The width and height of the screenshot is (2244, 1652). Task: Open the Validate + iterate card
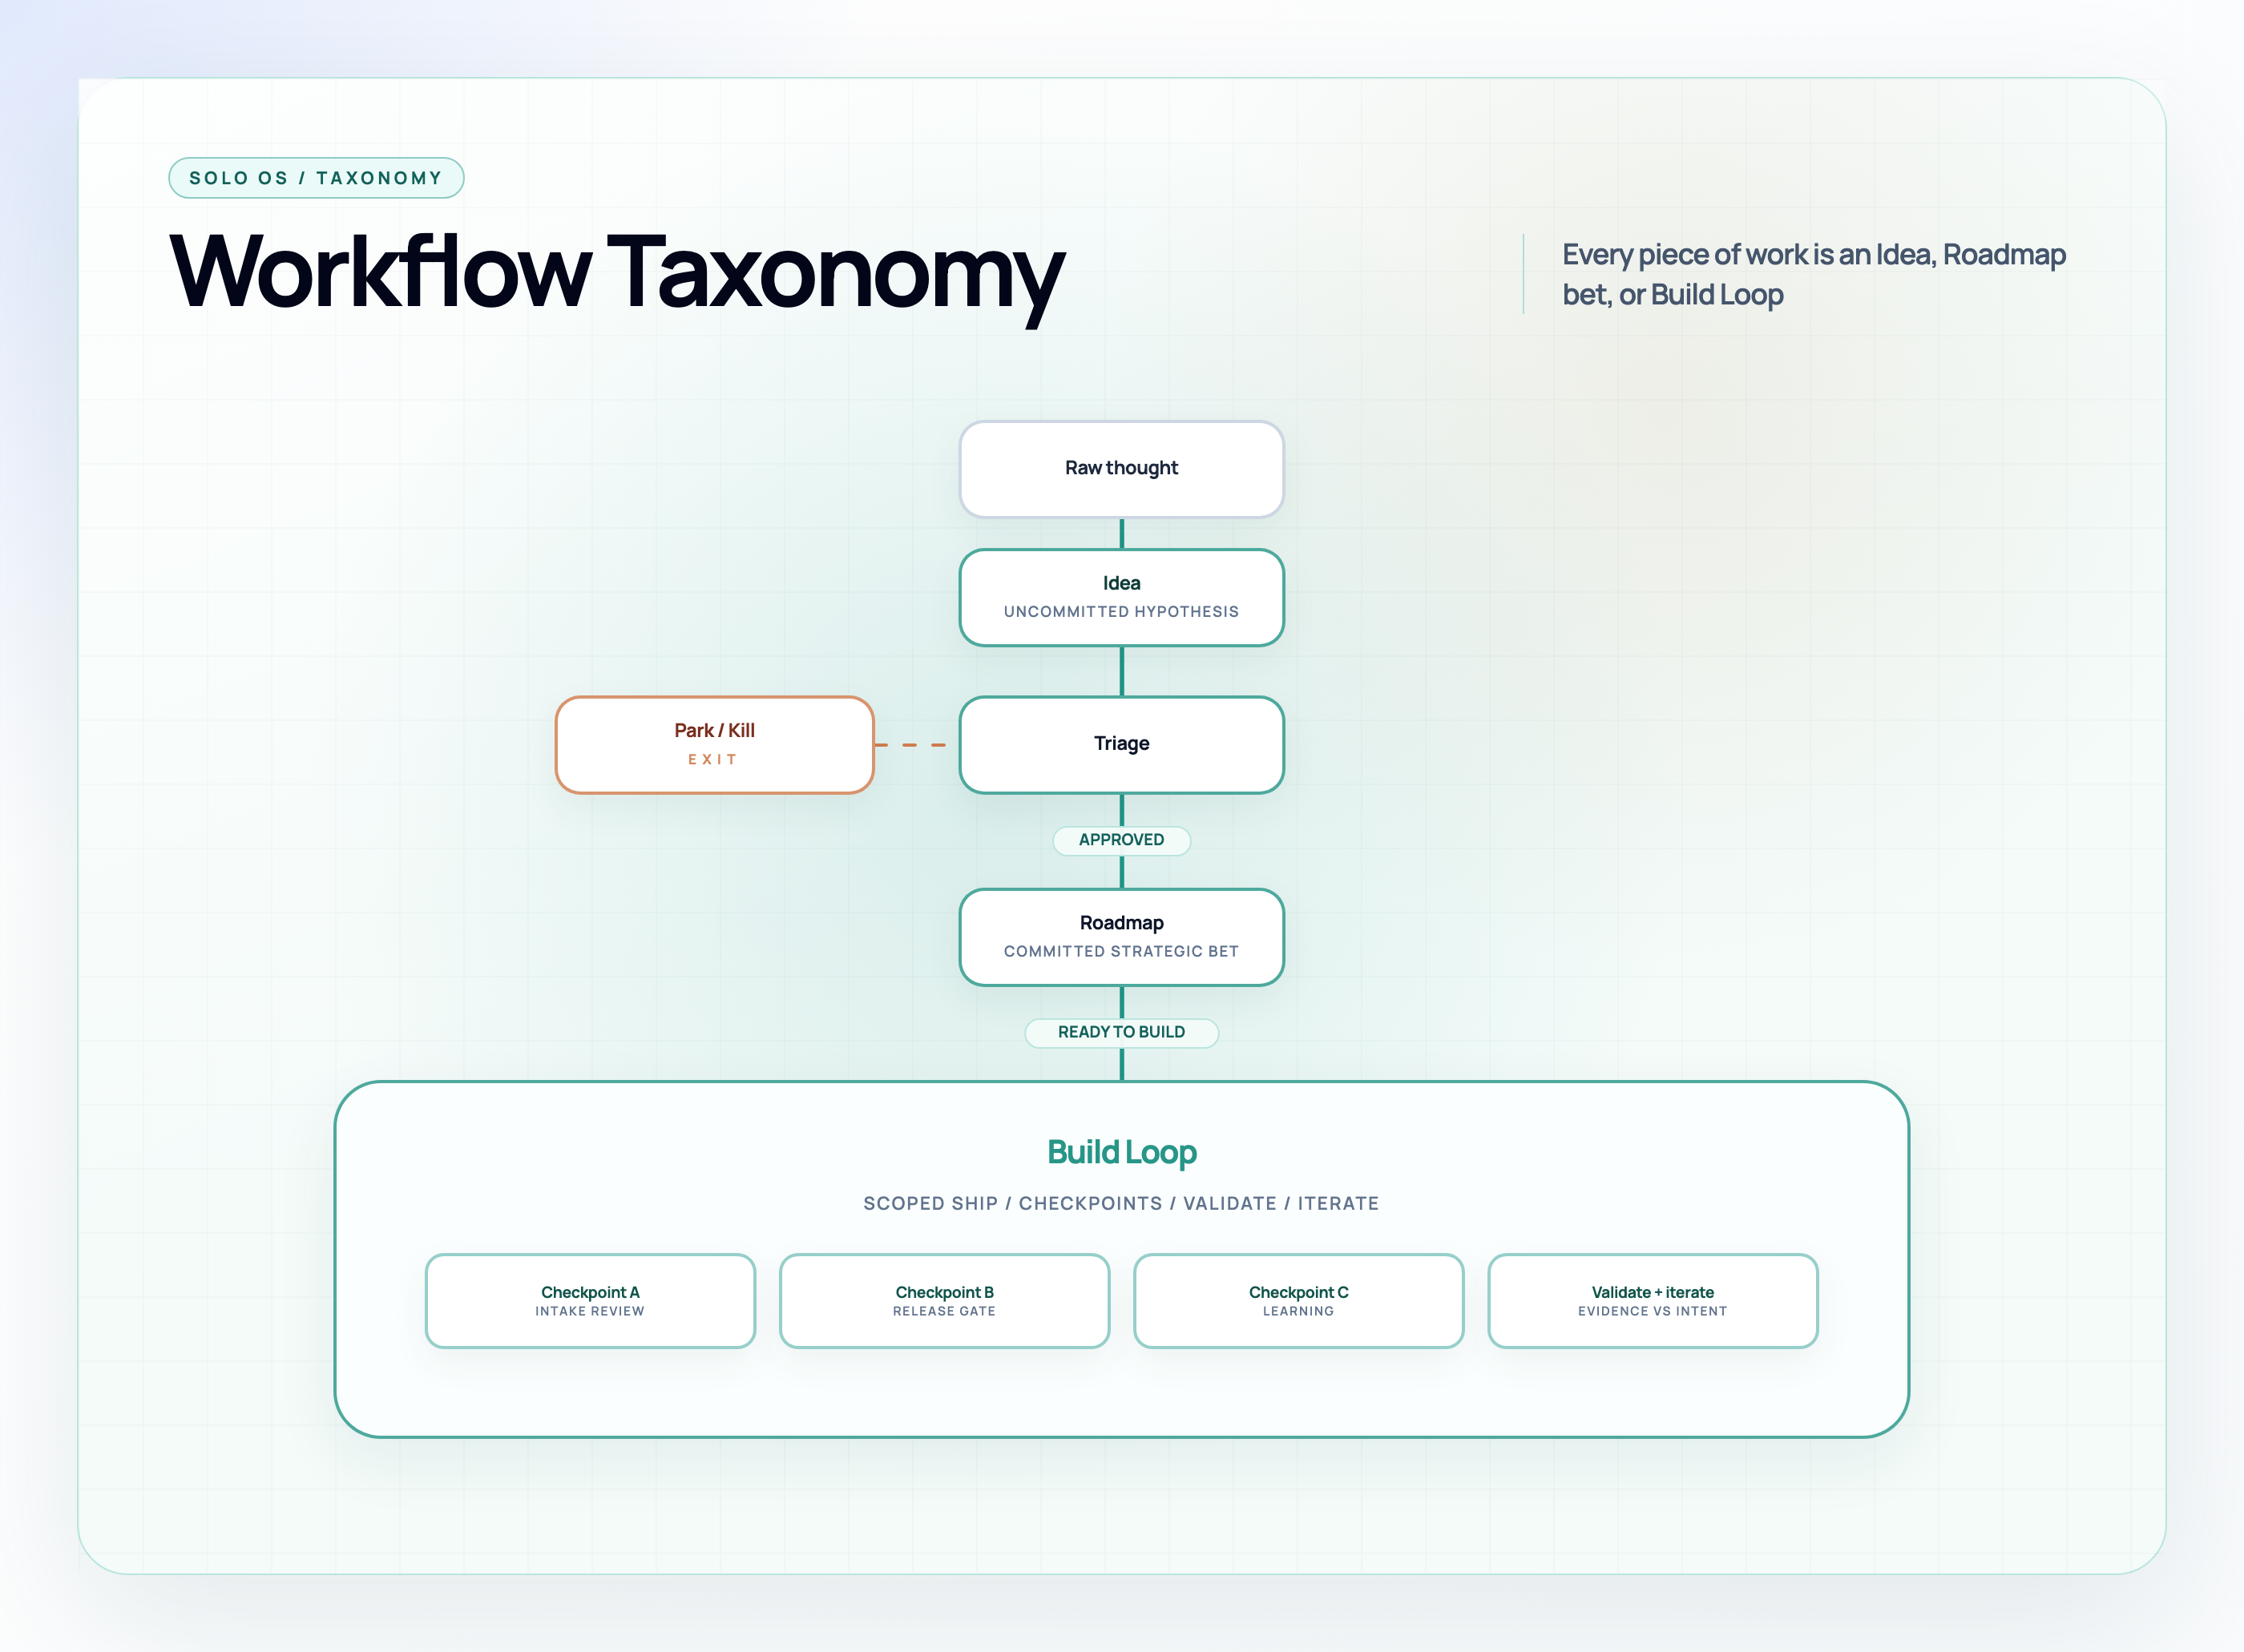(x=1653, y=1301)
